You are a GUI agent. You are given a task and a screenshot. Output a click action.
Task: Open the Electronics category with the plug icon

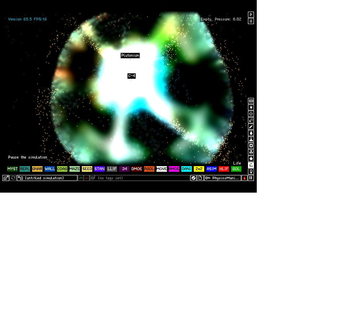pyautogui.click(x=251, y=107)
